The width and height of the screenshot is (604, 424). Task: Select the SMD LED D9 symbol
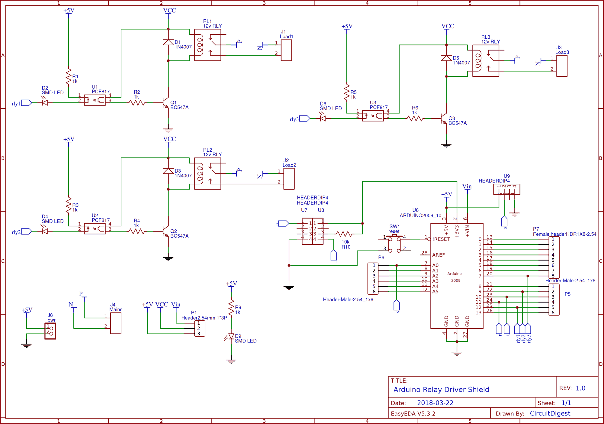point(231,336)
